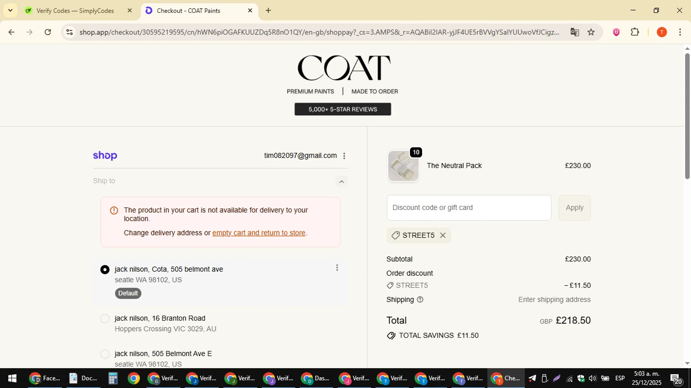Screen dimensions: 691x388
Task: Open the Face... Chrome taskbar window
Action: [x=45, y=378]
